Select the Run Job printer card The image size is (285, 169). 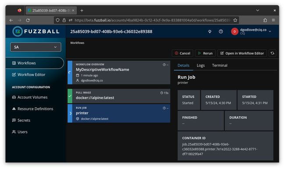tap(119, 113)
